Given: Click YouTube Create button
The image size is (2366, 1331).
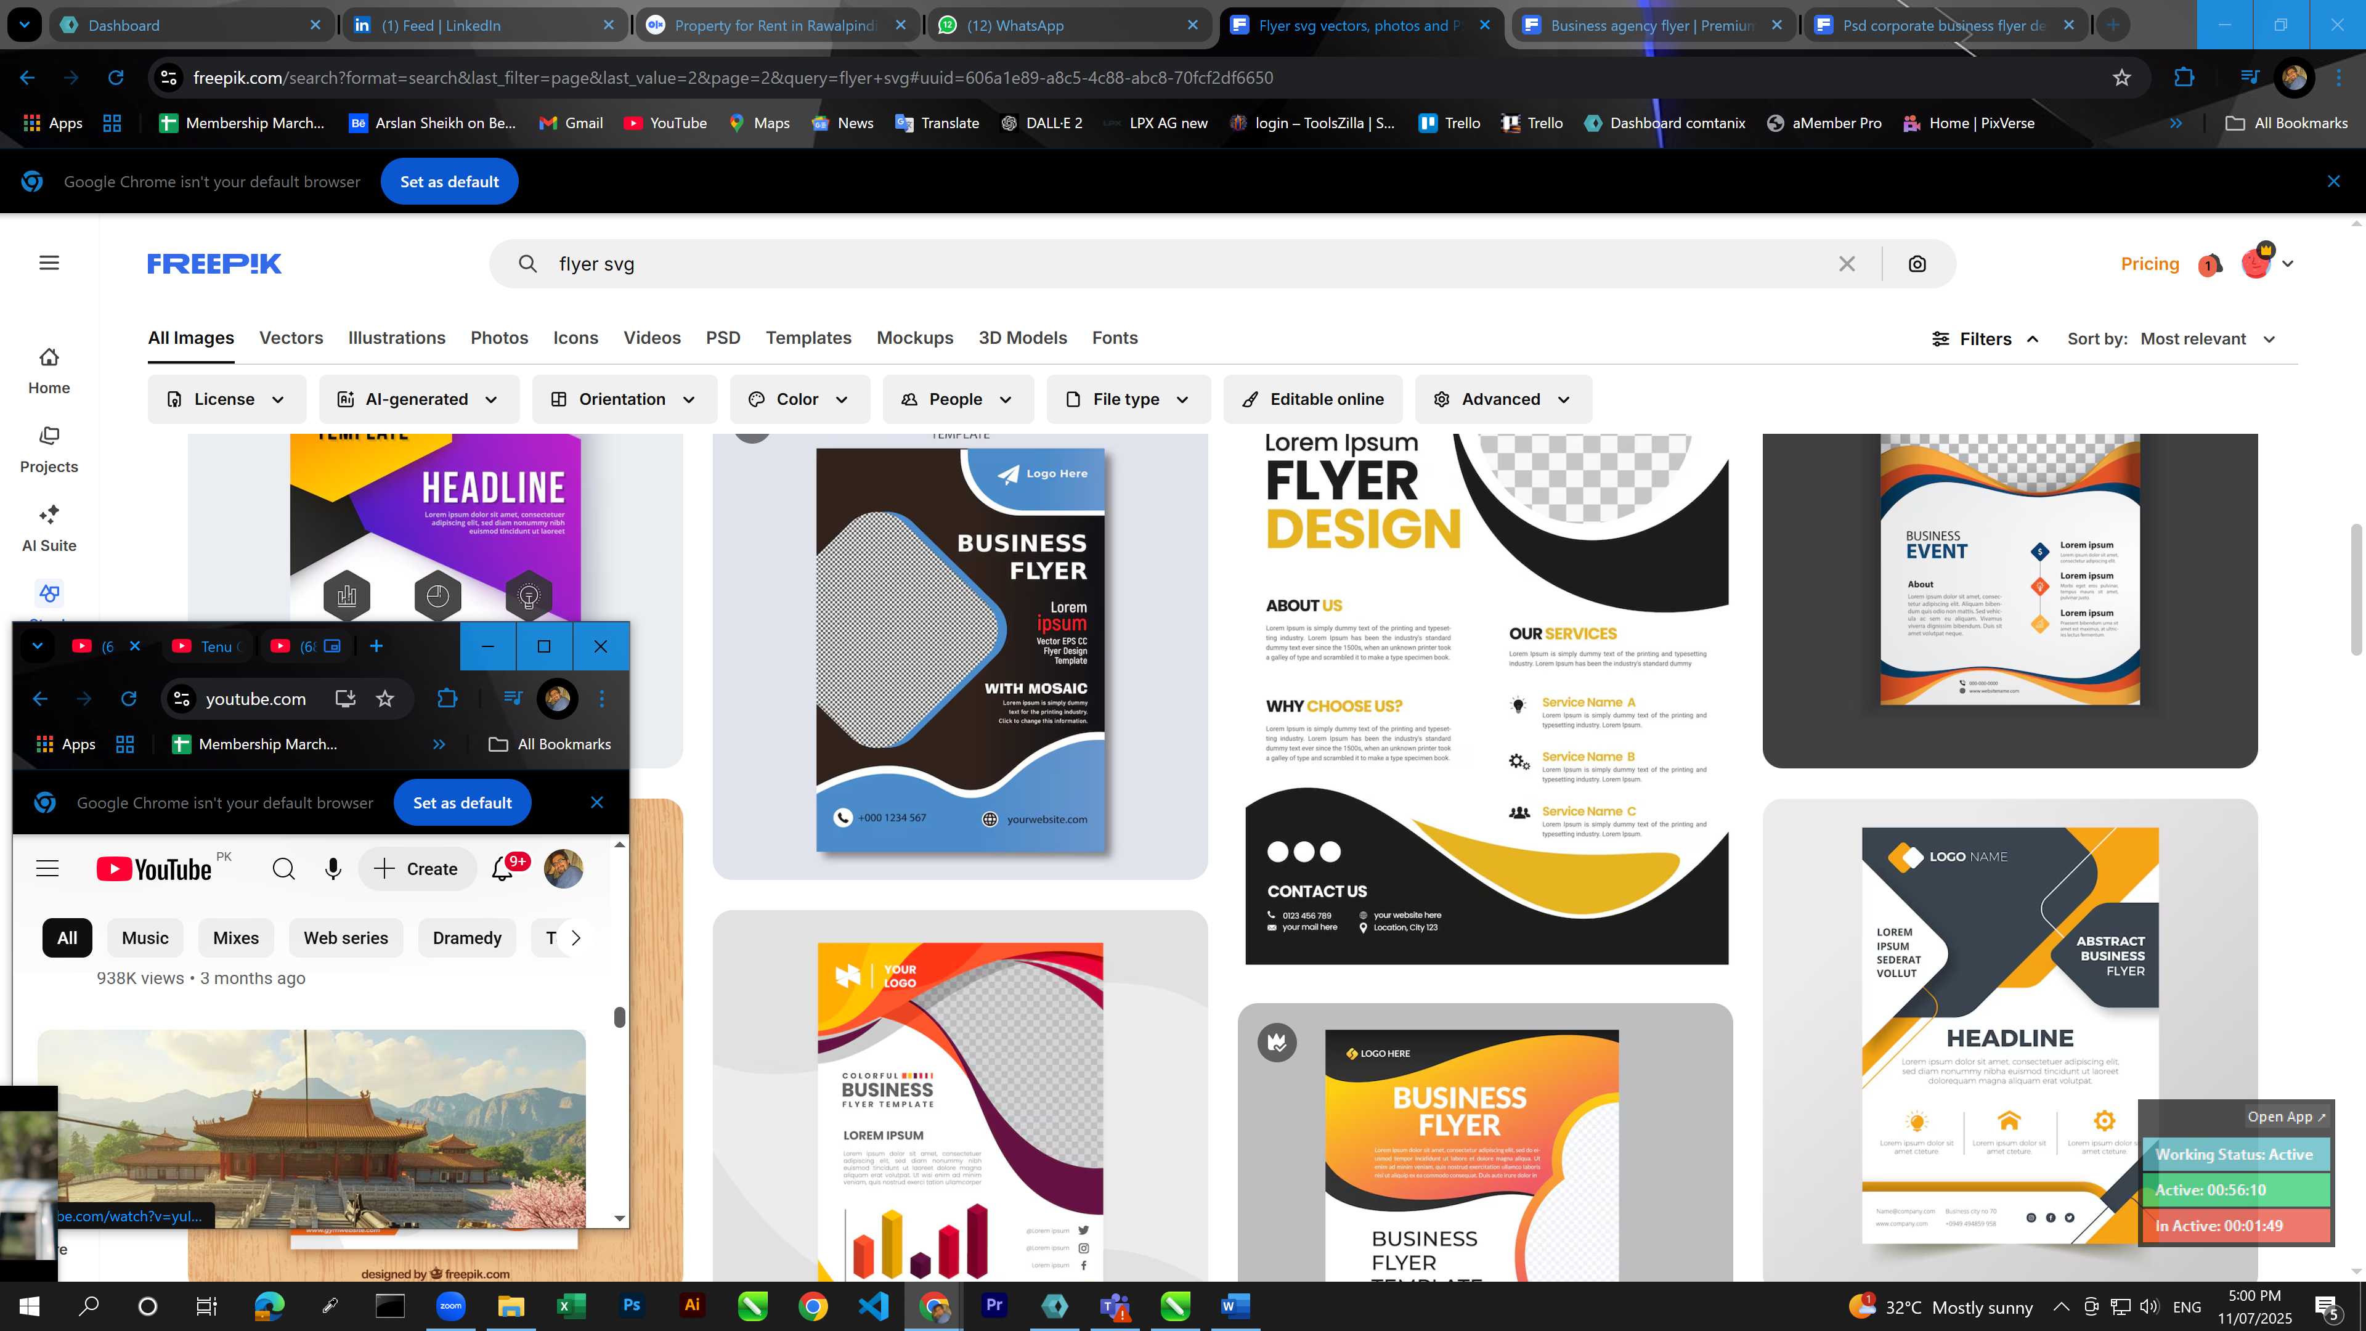Looking at the screenshot, I should (417, 869).
